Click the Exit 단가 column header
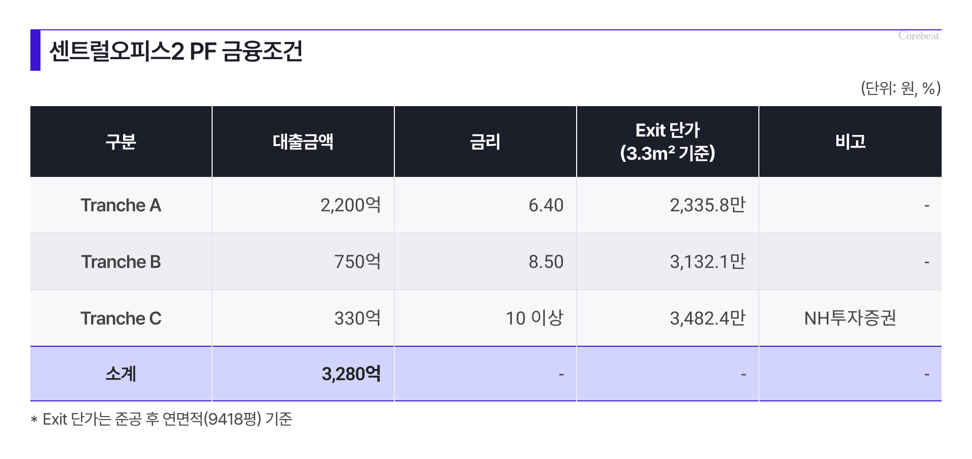This screenshot has height=459, width=972. click(x=667, y=142)
